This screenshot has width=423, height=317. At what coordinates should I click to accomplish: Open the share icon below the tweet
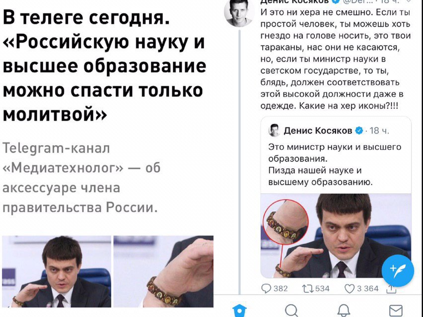click(391, 289)
